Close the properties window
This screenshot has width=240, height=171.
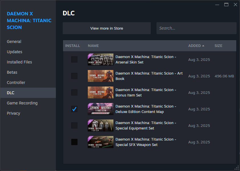(235, 5)
